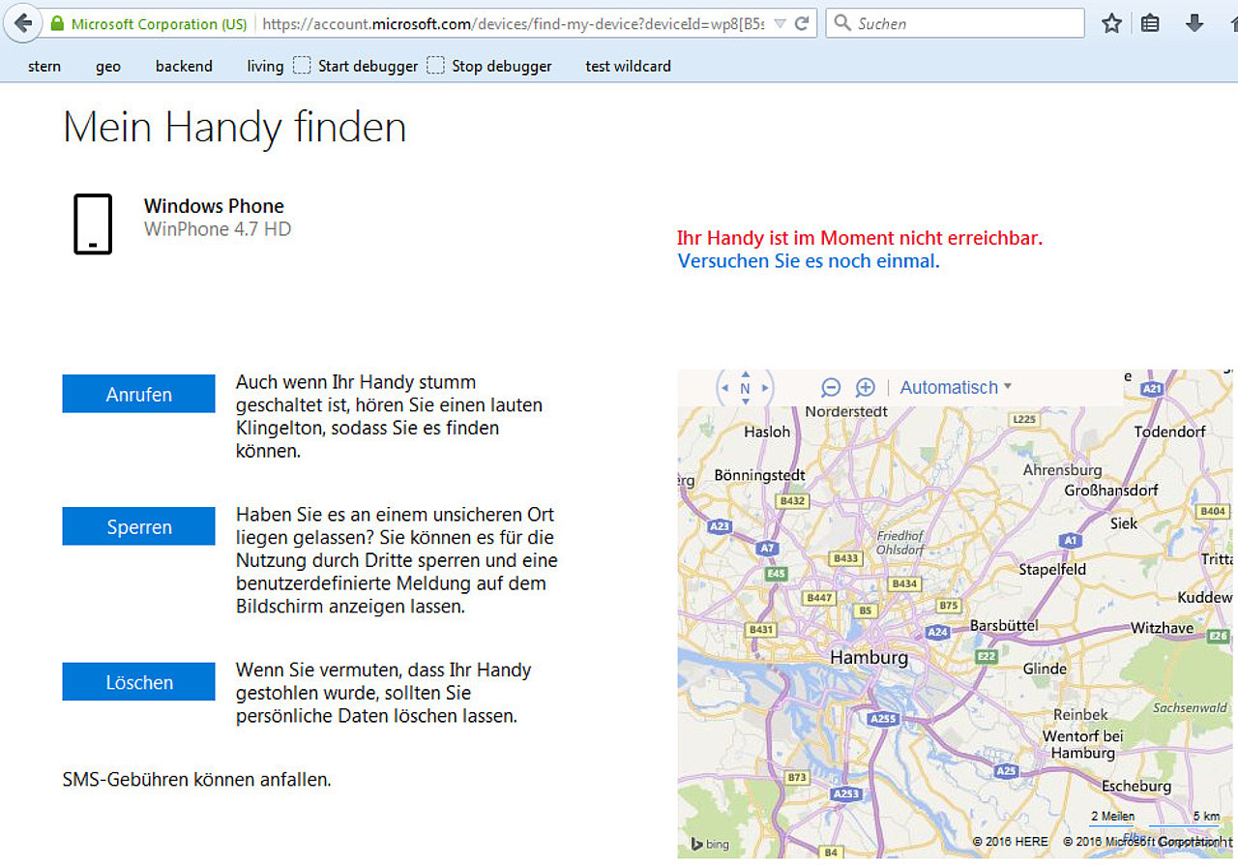This screenshot has height=865, width=1238.
Task: Open the geo bookmark
Action: (x=108, y=67)
